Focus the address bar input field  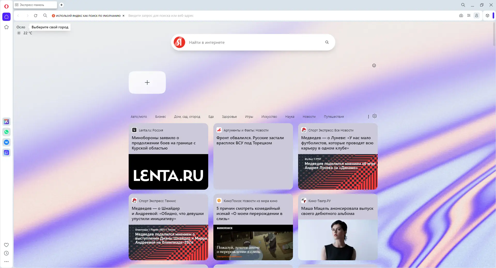coord(291,16)
